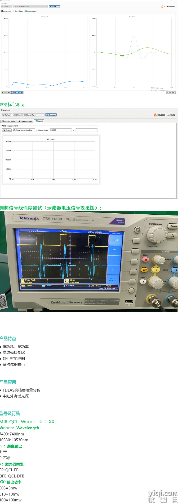Select the WMS tab
This screenshot has width=178, height=503.
coord(39,121)
